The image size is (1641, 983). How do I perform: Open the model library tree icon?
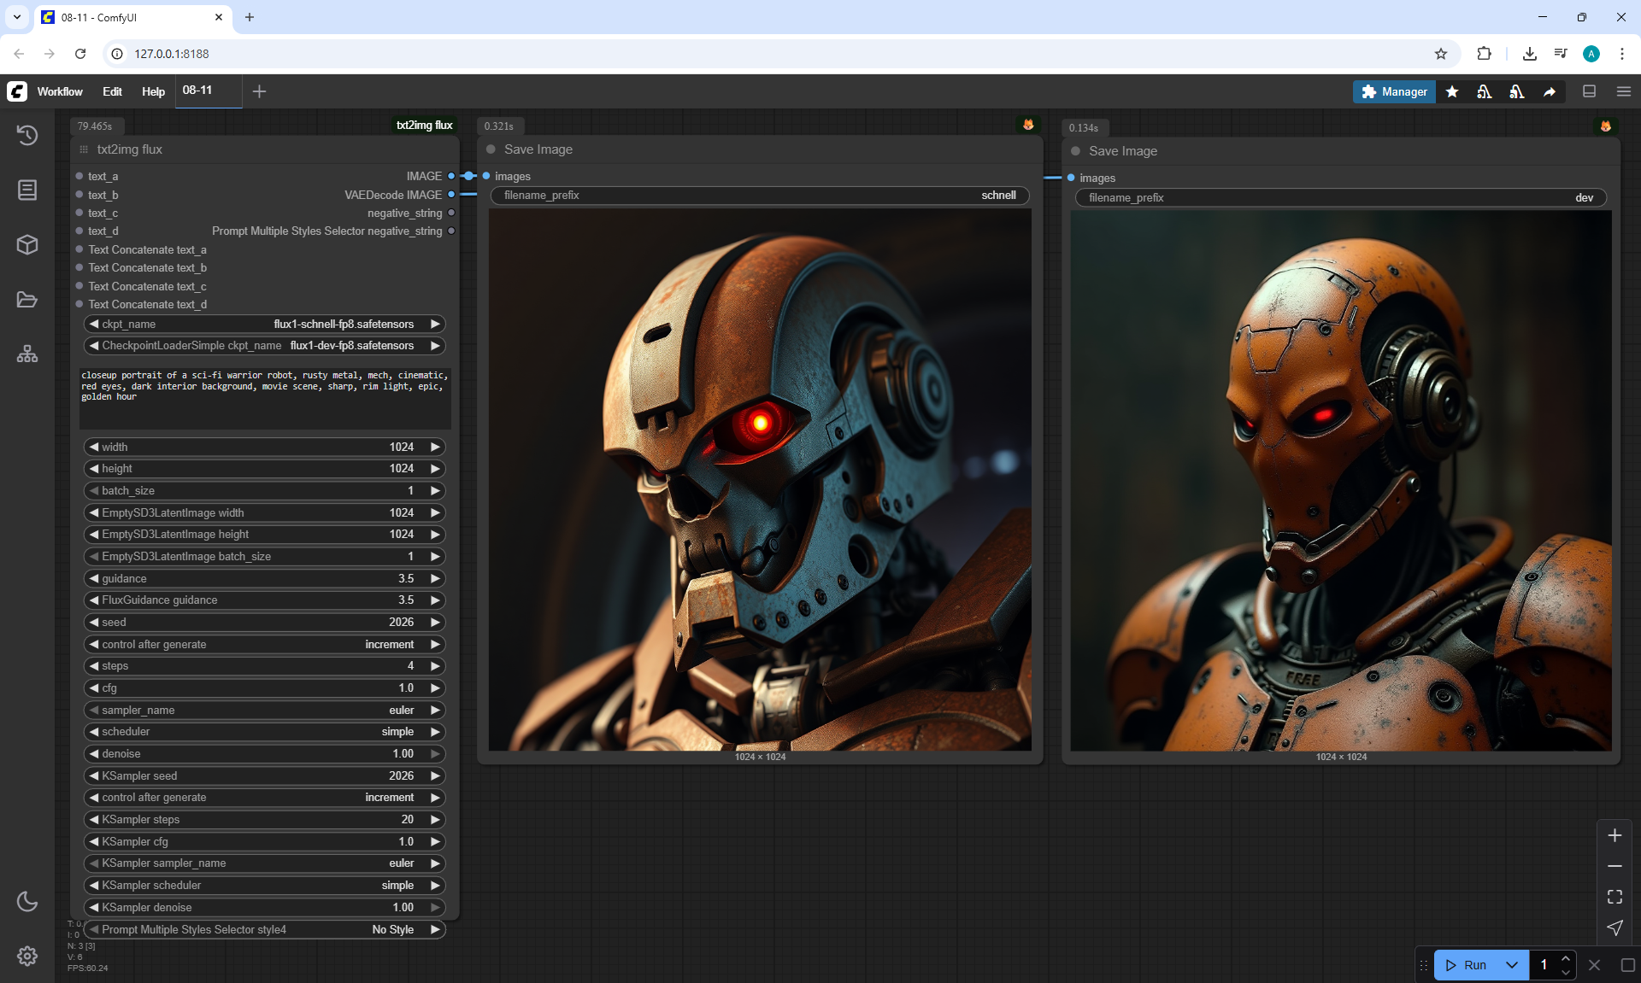coord(27,354)
